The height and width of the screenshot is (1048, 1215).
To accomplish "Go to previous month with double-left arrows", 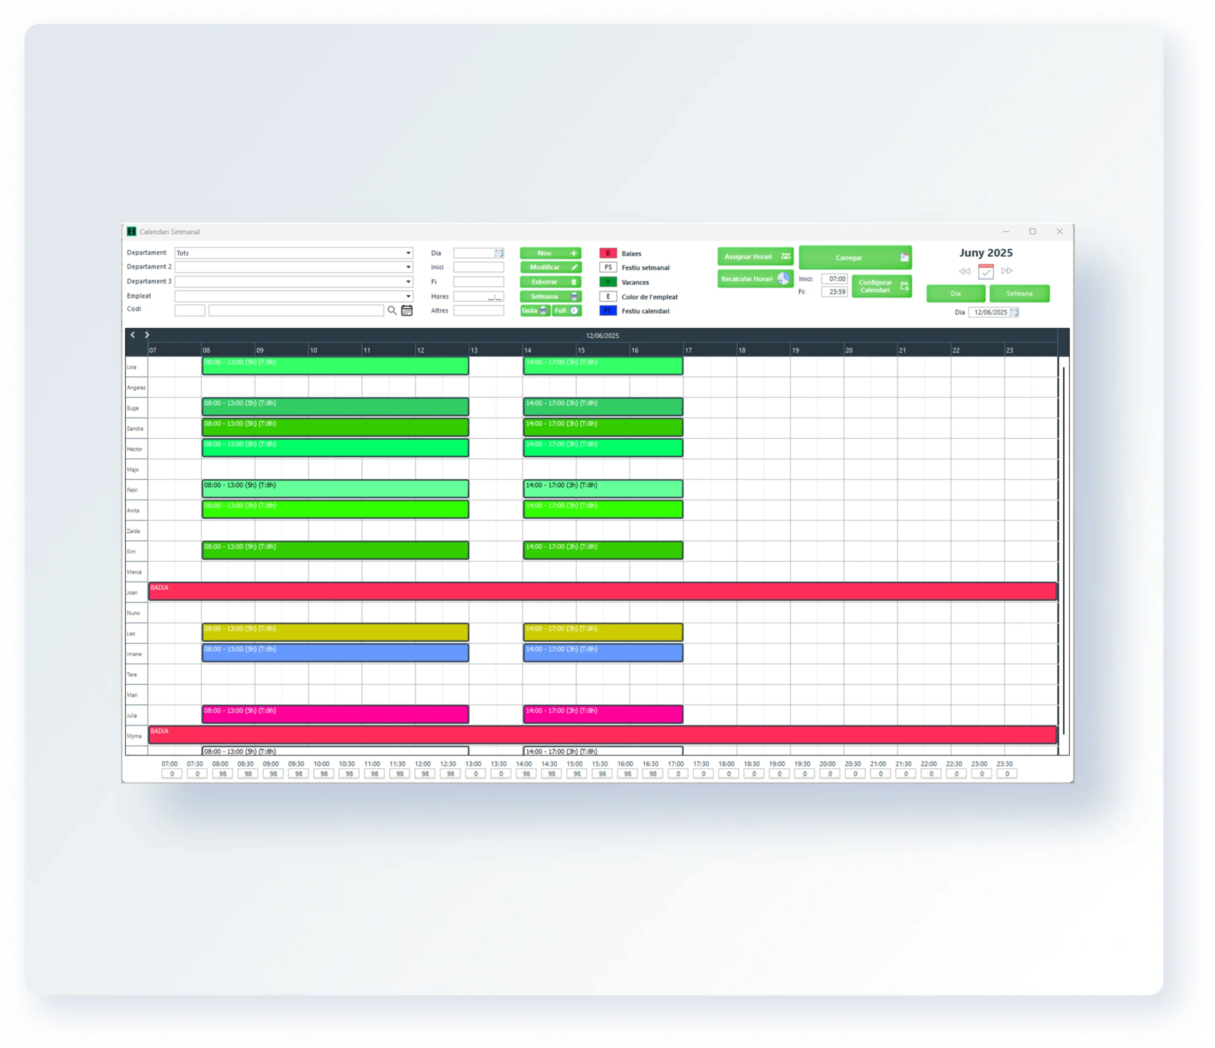I will pos(964,271).
